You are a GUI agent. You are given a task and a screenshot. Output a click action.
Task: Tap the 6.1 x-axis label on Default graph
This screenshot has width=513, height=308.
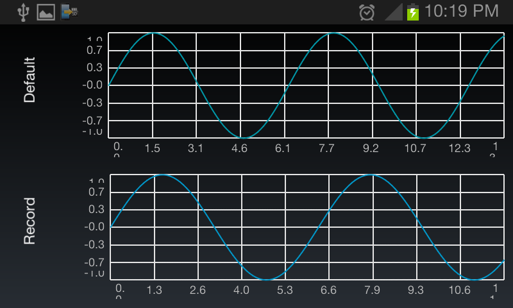click(283, 148)
